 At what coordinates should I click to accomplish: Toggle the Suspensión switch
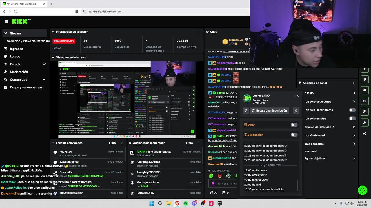pos(294,135)
